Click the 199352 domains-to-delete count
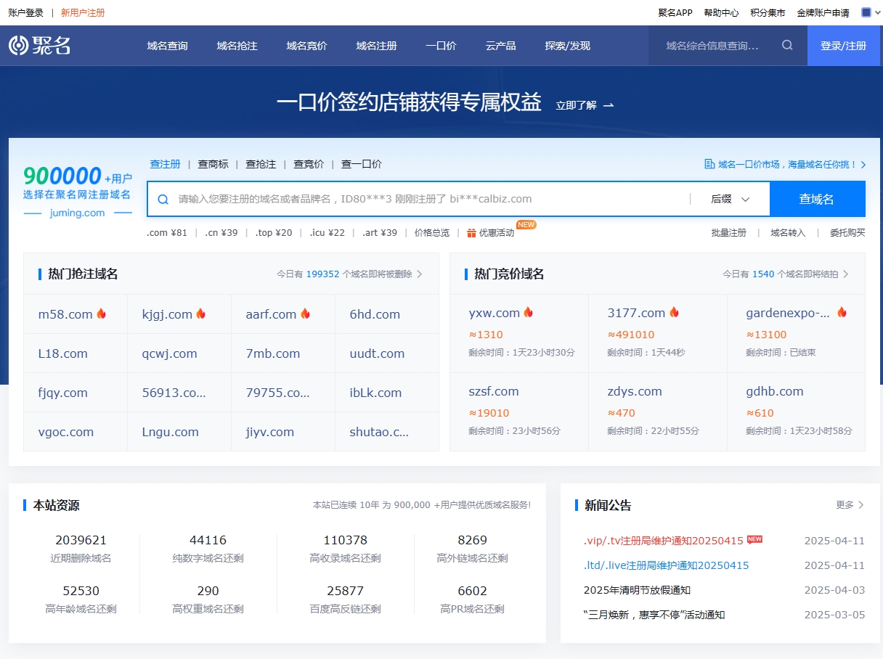 pyautogui.click(x=322, y=274)
